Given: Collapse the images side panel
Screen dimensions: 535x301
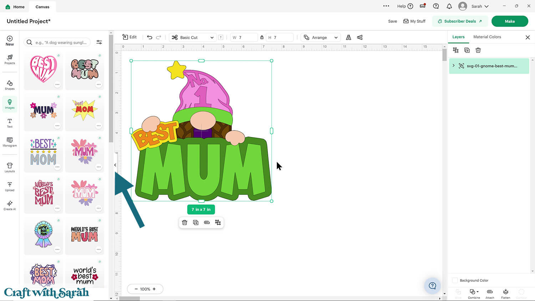Looking at the screenshot, I should pos(115,165).
